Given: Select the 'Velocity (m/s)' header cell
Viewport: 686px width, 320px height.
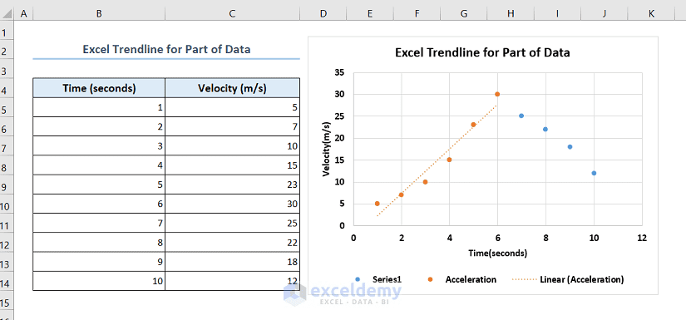Looking at the screenshot, I should [x=232, y=88].
